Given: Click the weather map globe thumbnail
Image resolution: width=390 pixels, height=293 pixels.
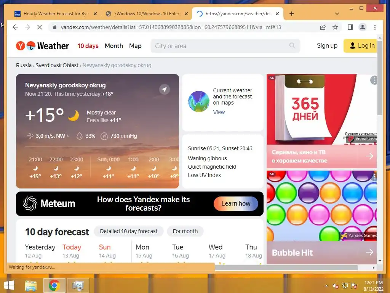Looking at the screenshot, I should [198, 101].
